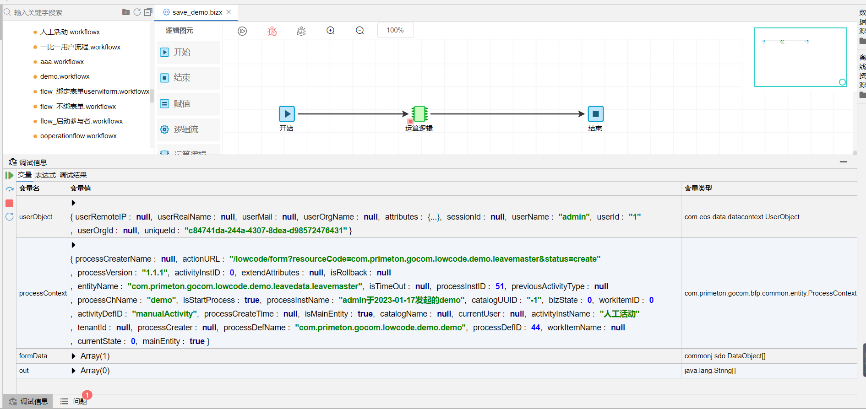
Task: Expand the processContext variable value
Action: (x=73, y=245)
